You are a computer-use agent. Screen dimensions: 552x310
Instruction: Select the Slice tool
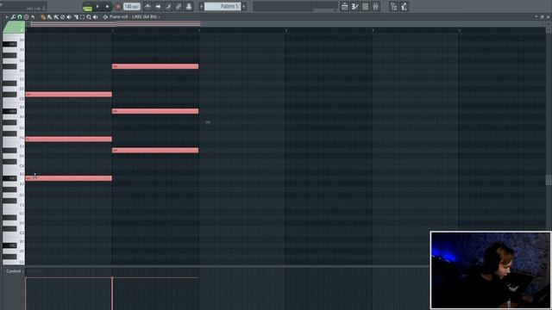[76, 17]
